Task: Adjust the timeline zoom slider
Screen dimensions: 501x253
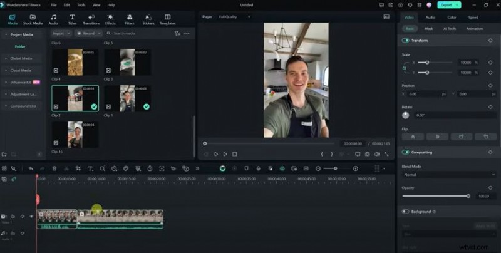Action: tap(336, 168)
